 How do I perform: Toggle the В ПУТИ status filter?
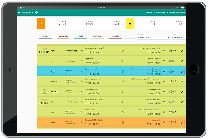pyautogui.click(x=80, y=36)
